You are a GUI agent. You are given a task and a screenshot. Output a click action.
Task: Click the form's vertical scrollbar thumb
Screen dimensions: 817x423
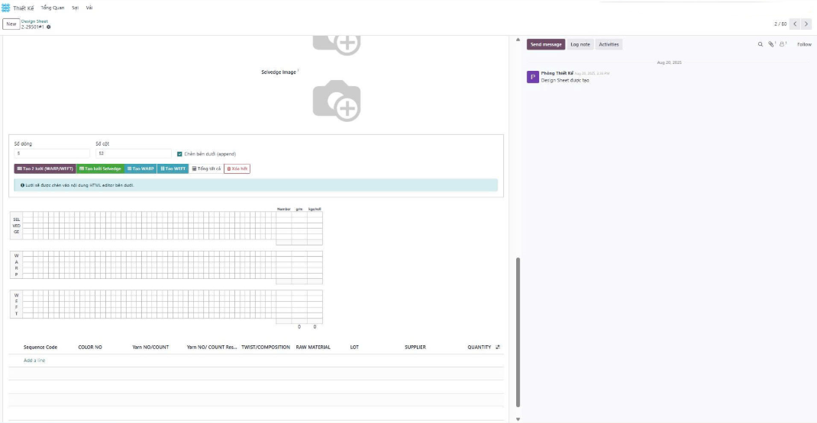pyautogui.click(x=518, y=332)
